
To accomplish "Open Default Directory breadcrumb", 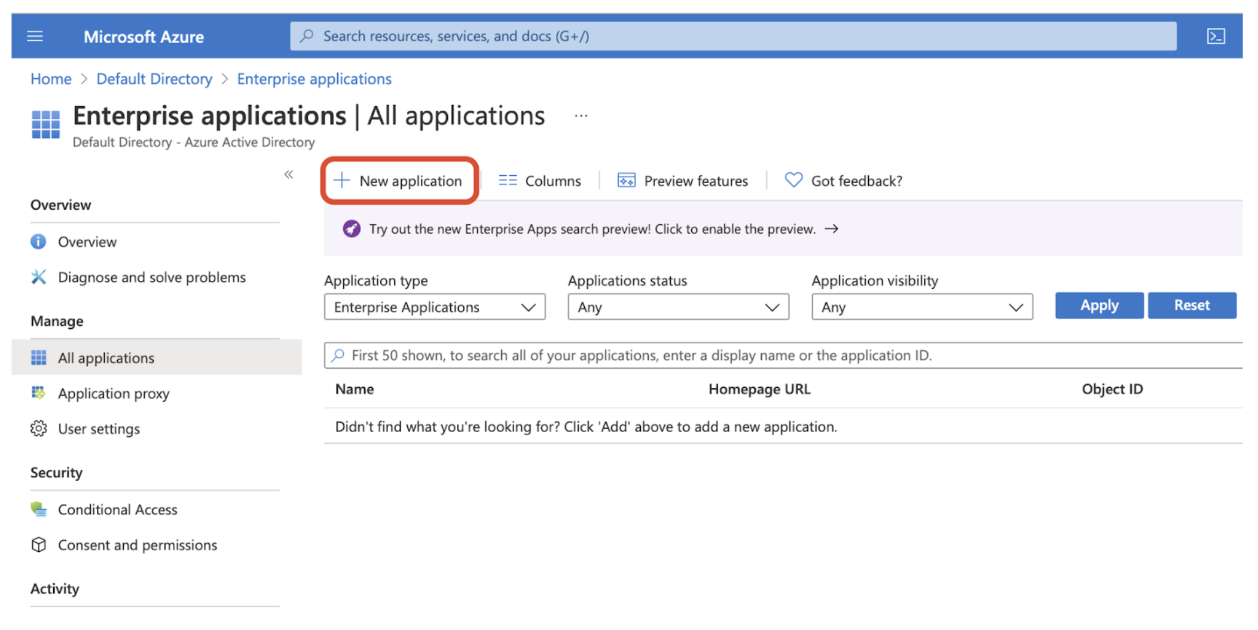I will (154, 79).
